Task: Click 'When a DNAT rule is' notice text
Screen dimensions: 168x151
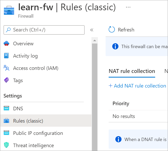Action: [x=145, y=139]
